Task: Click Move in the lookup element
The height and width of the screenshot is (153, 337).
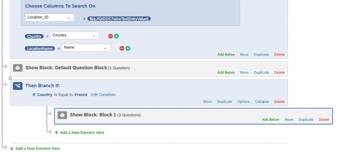Action: 244,54
